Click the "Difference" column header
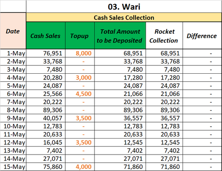Viewport: 222px width, 171px height. point(202,36)
